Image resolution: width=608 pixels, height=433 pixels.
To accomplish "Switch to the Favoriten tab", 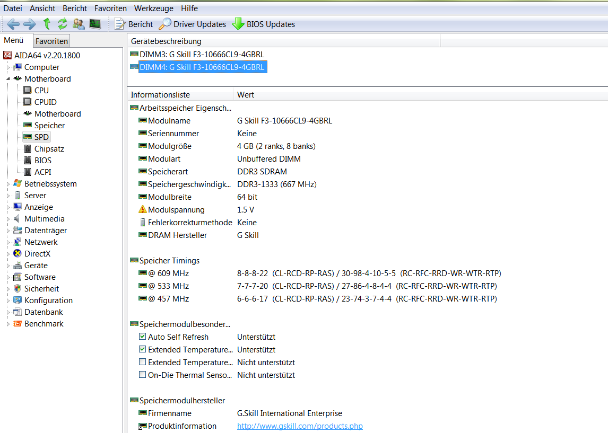I will (51, 41).
